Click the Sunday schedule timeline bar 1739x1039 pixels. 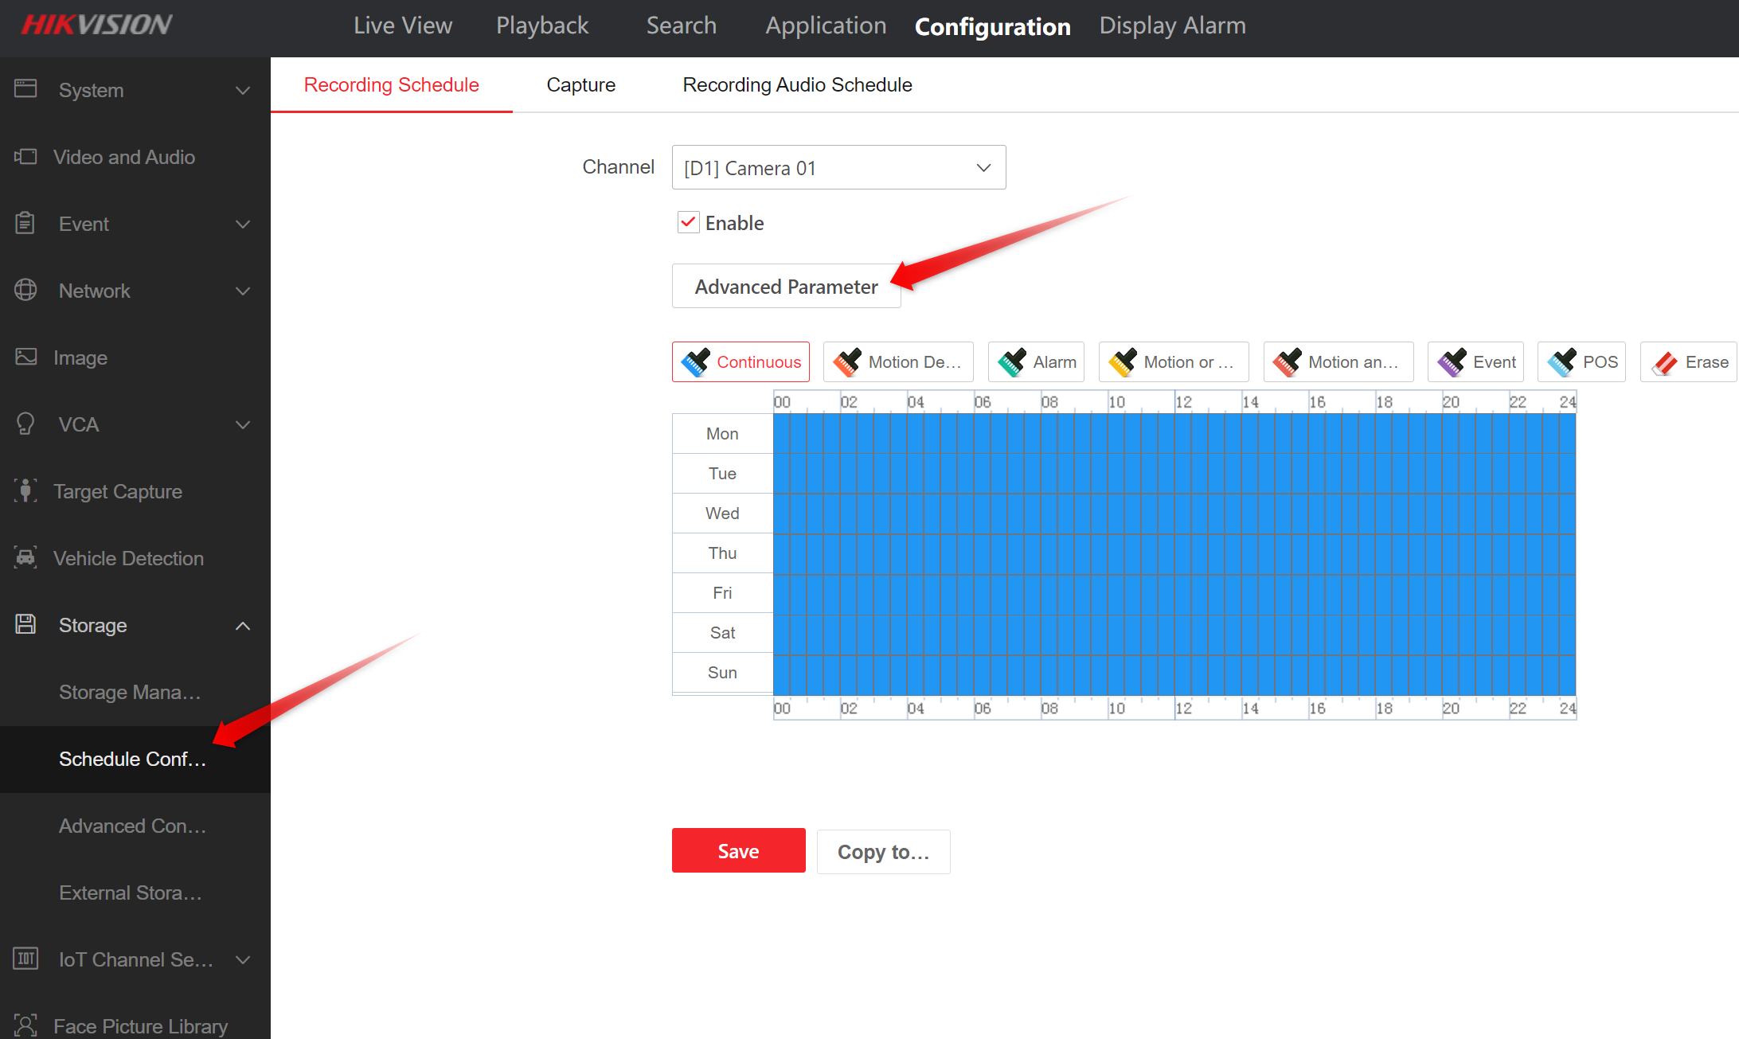pos(1174,675)
